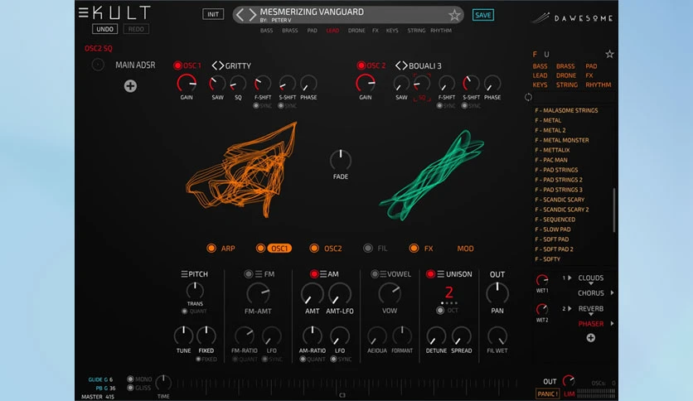
Task: Toggle OSC 1 power button
Action: [177, 65]
